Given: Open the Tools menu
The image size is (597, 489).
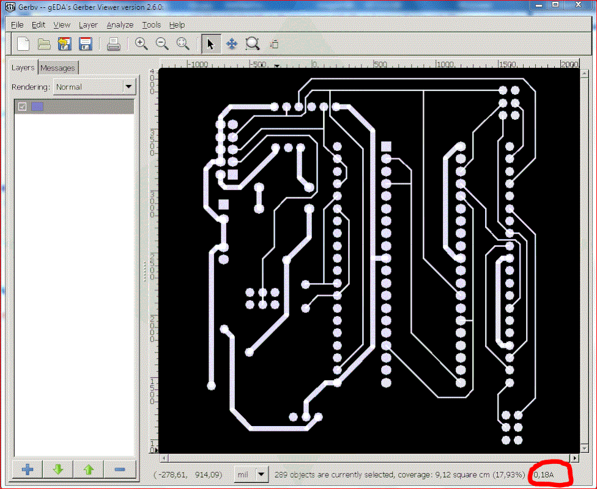Looking at the screenshot, I should [152, 24].
